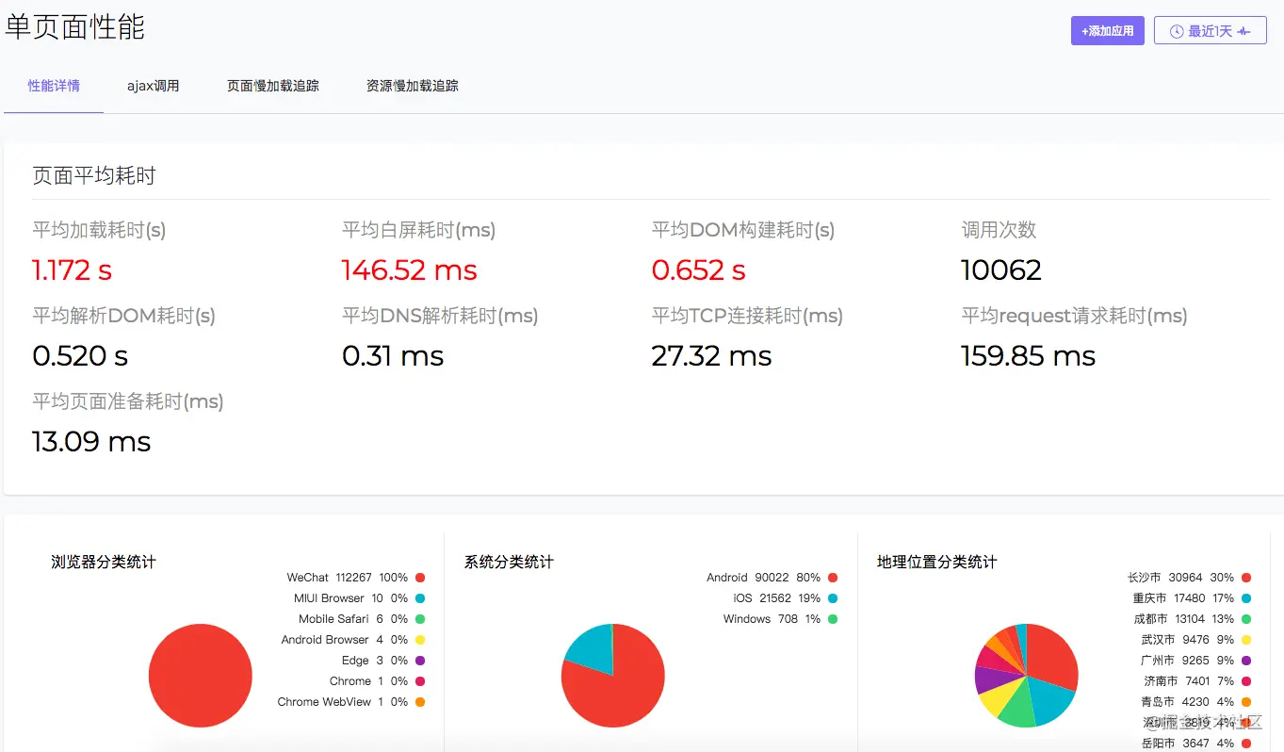1284x752 pixels.
Task: Click the 10062 call count value
Action: 1001,270
